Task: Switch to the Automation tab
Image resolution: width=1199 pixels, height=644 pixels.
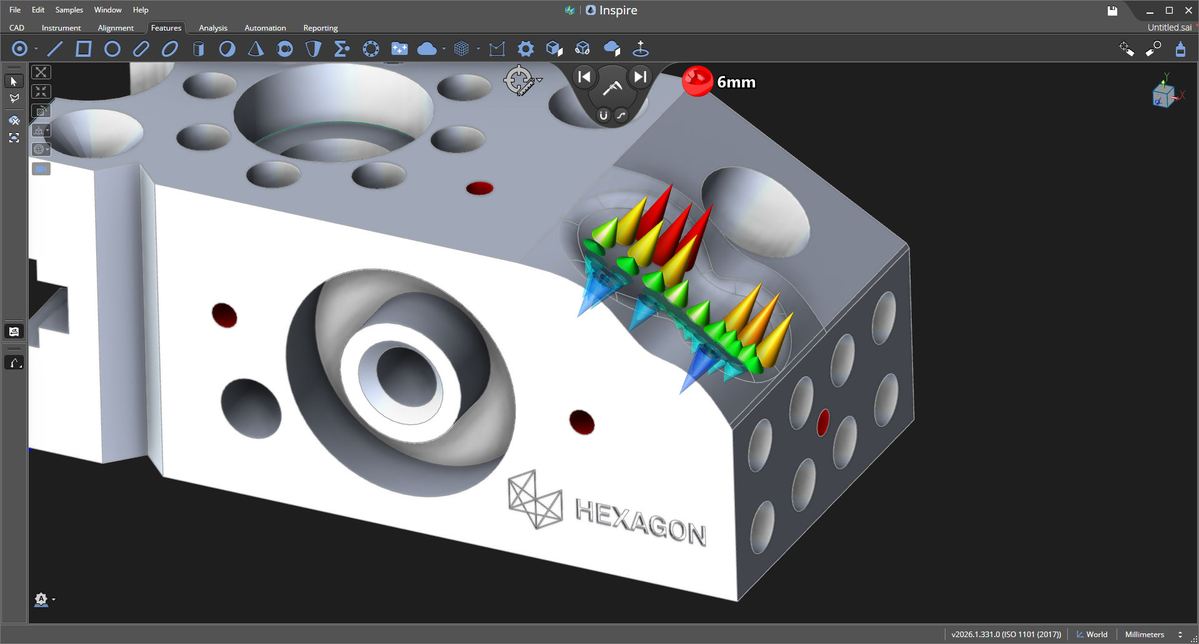Action: click(x=265, y=28)
